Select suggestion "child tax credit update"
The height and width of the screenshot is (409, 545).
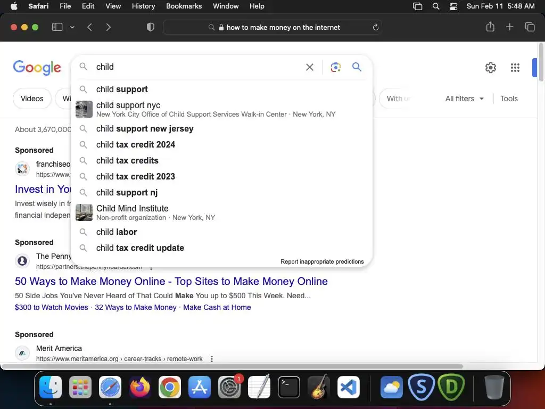click(221, 248)
